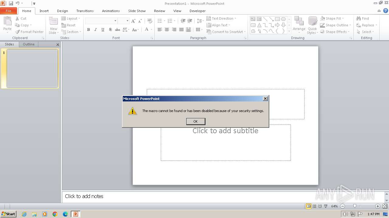Click Increase List Level icon

tap(190, 21)
